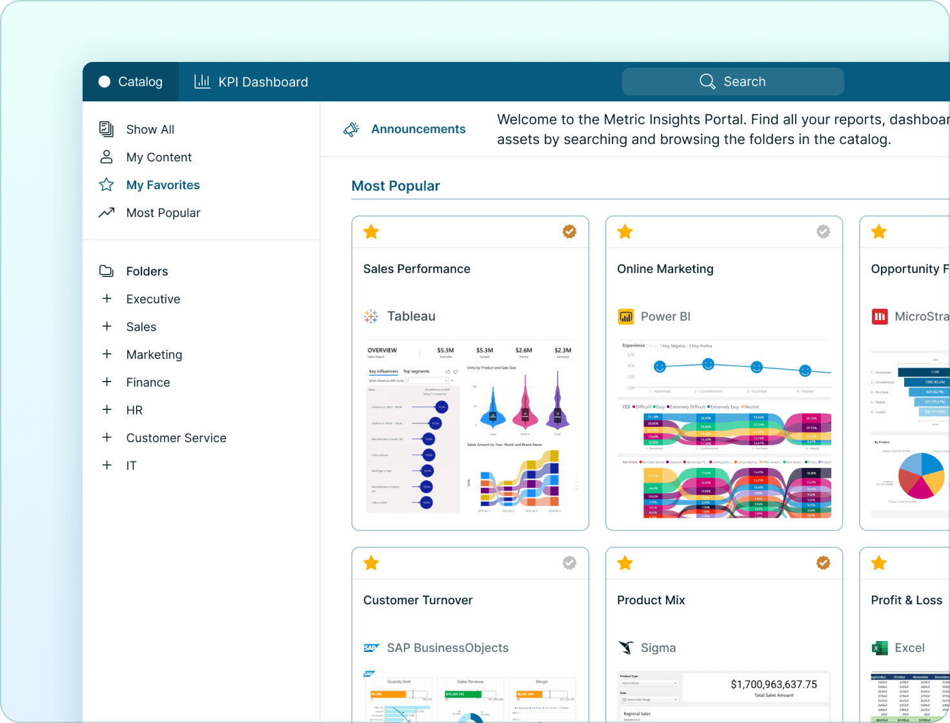Screen dimensions: 950x723
Task: Toggle favorite star on Sales Performance card
Action: [371, 232]
